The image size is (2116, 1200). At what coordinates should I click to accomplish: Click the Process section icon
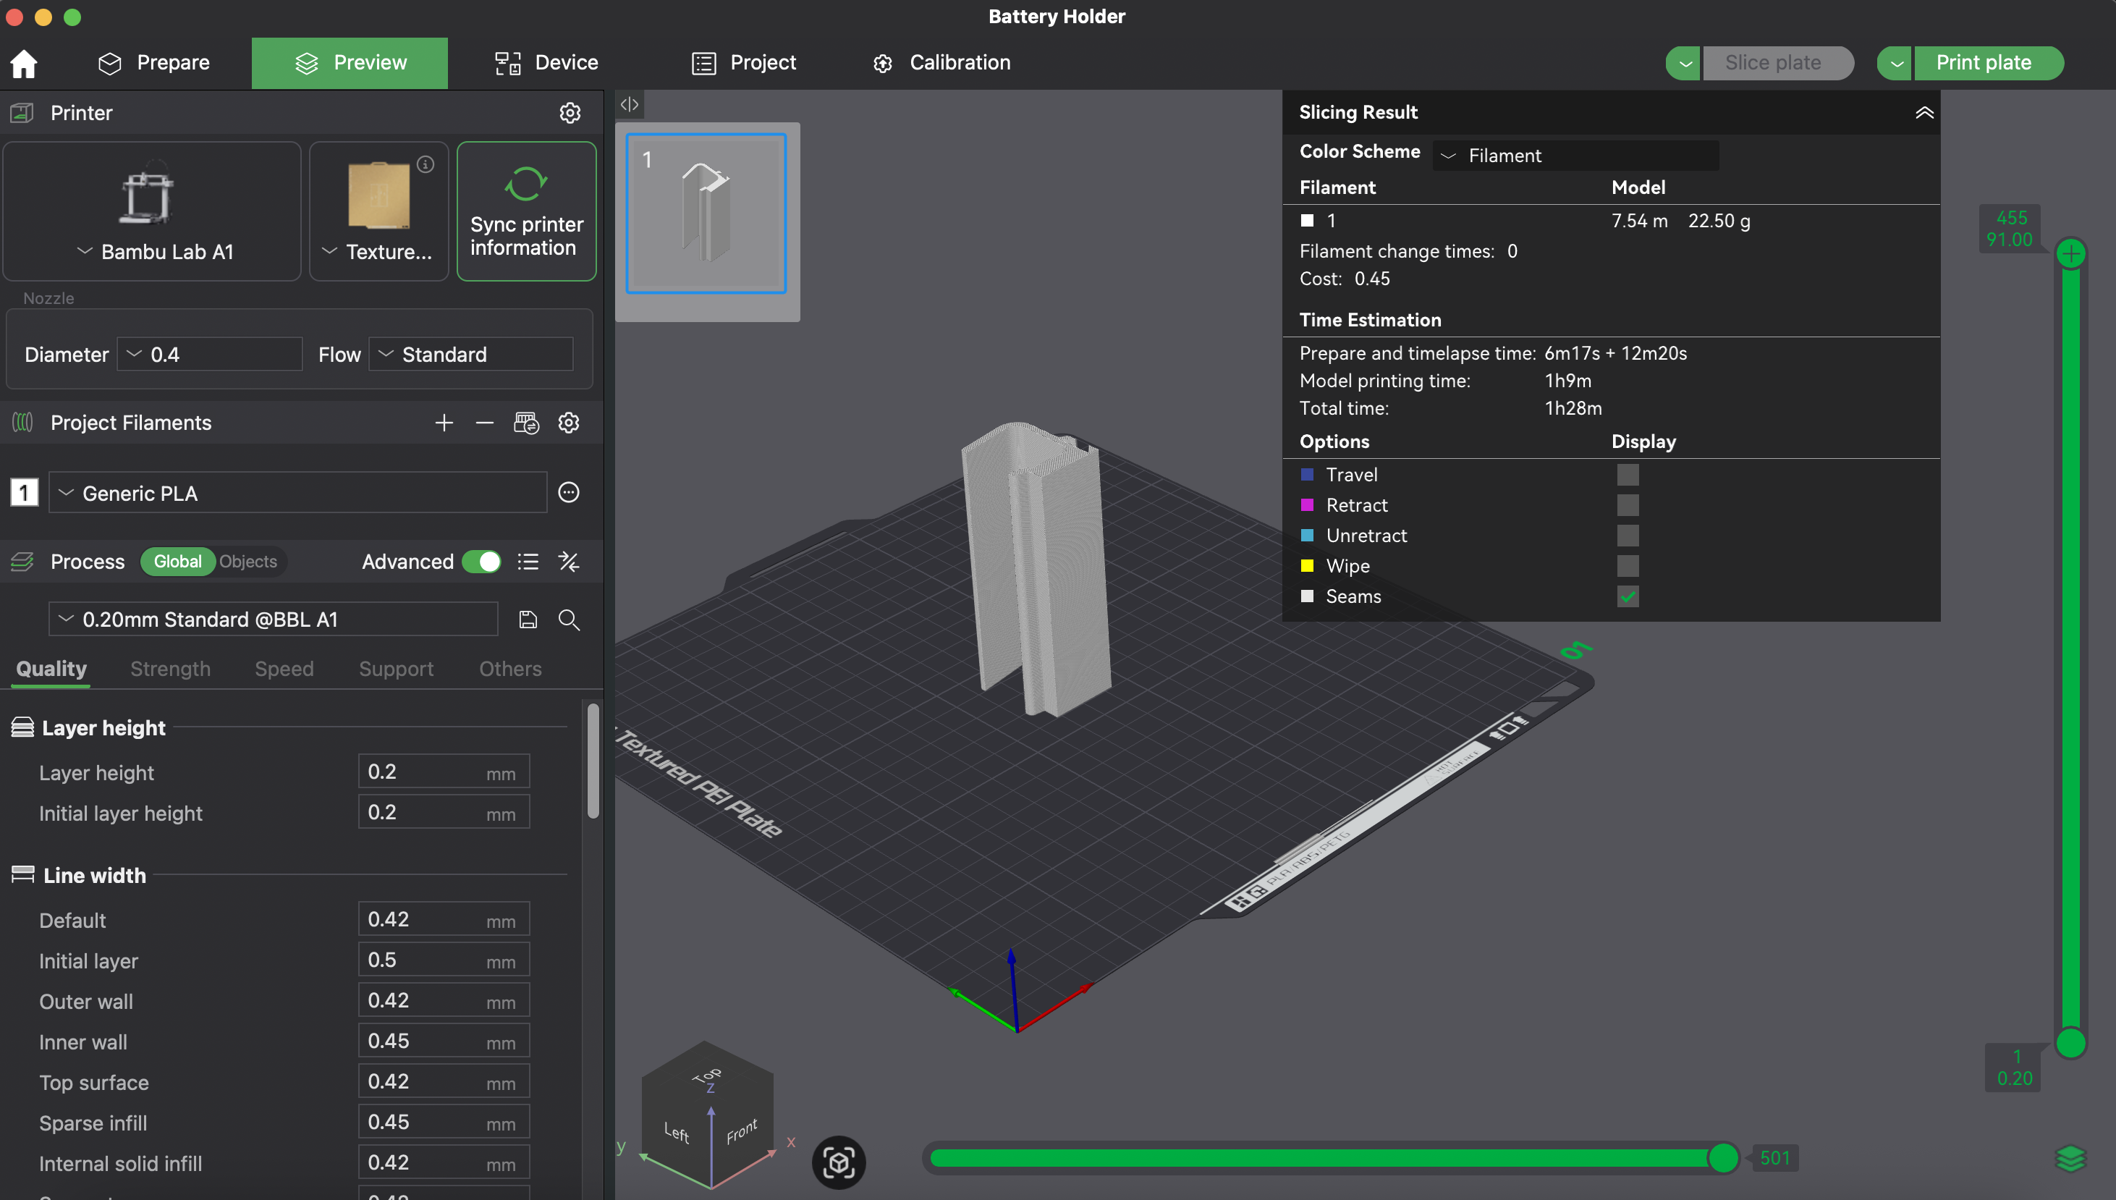tap(22, 562)
